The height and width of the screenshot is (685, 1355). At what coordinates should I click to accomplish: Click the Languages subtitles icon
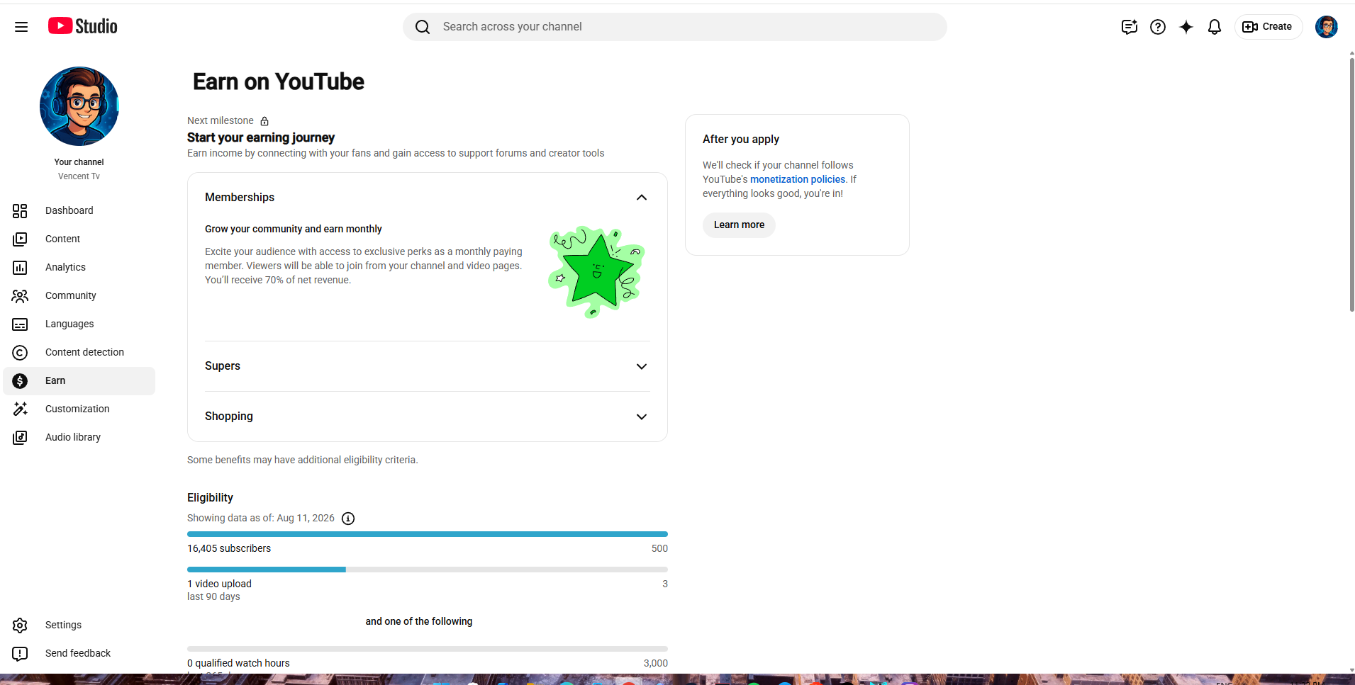tap(20, 324)
